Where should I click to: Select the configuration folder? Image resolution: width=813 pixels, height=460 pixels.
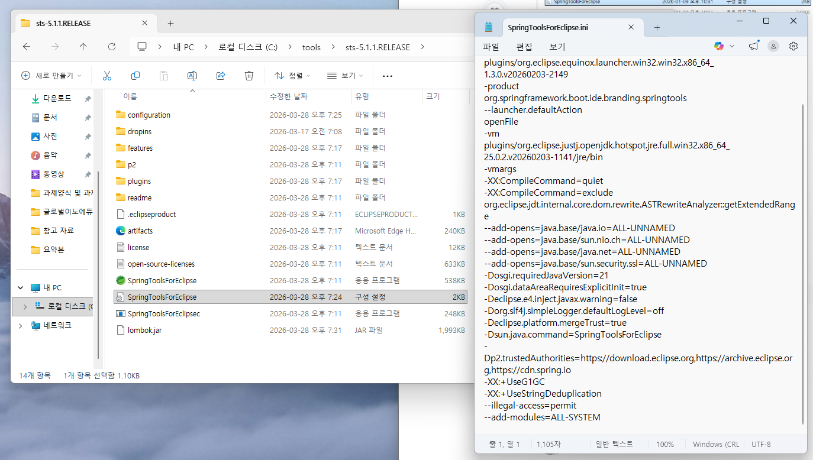(x=143, y=115)
